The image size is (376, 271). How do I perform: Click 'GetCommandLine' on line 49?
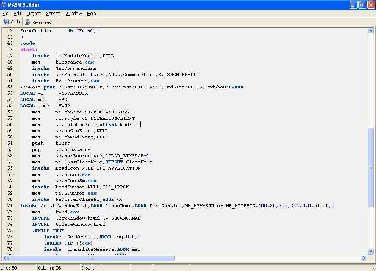76,68
